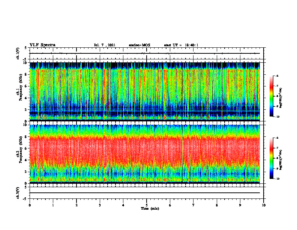Click the "-10" label on ch.2 color bar
Screen dimensions: 297x230
(x=277, y=179)
